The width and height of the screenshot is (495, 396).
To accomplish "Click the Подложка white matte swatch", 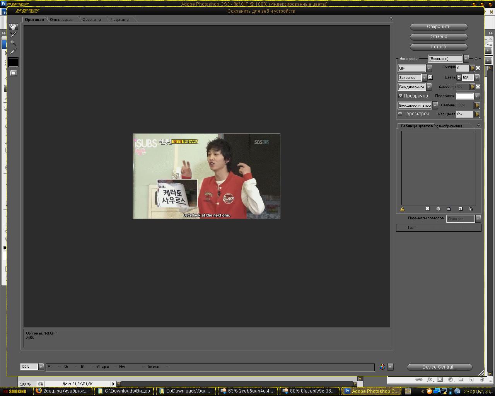I will [x=465, y=96].
